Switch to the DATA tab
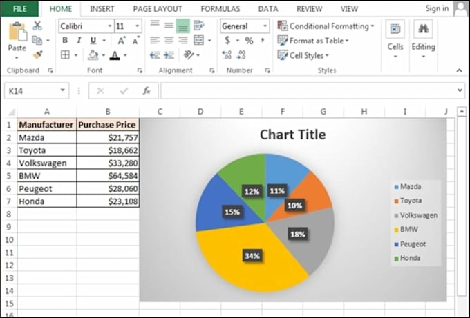This screenshot has width=470, height=318. tap(268, 9)
